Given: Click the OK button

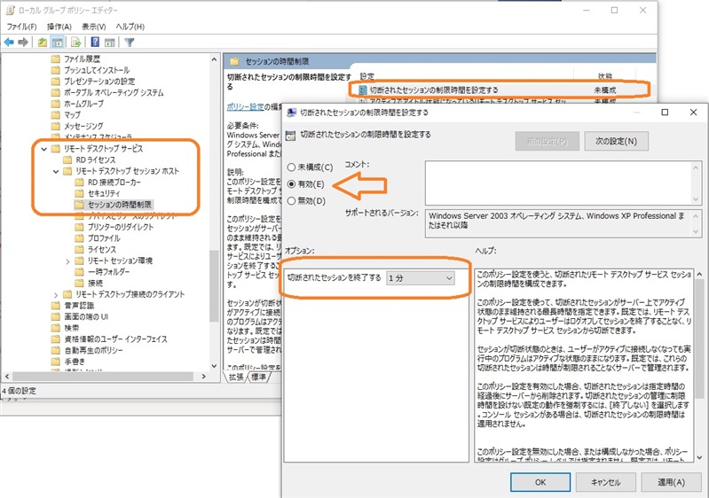Looking at the screenshot, I should coord(540,482).
